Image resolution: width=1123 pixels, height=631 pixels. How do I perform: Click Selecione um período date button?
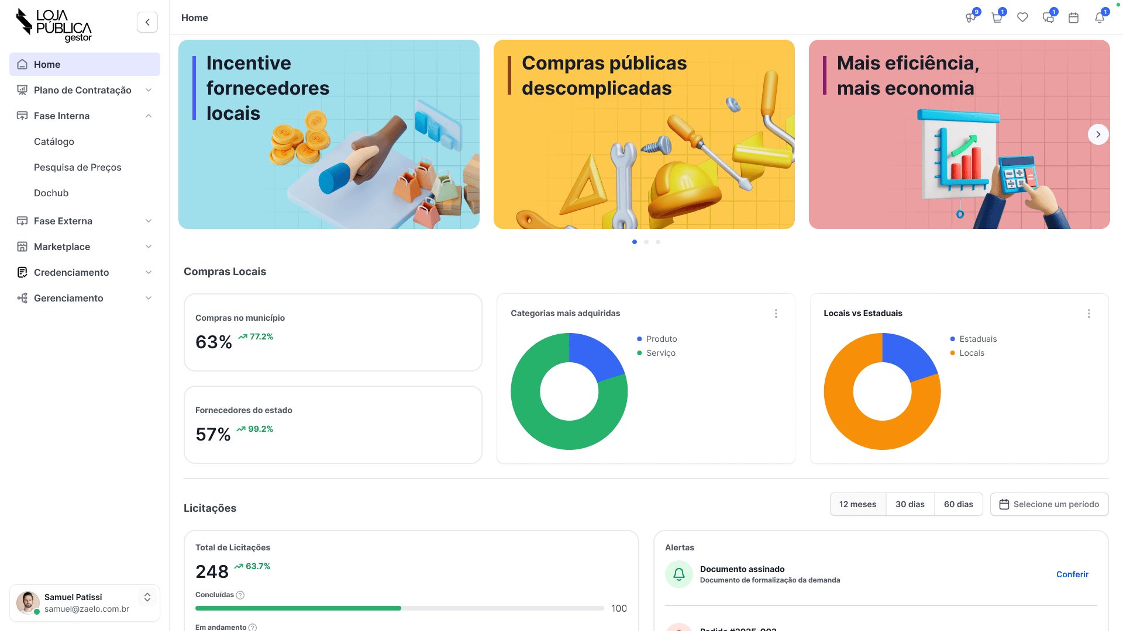(x=1049, y=504)
